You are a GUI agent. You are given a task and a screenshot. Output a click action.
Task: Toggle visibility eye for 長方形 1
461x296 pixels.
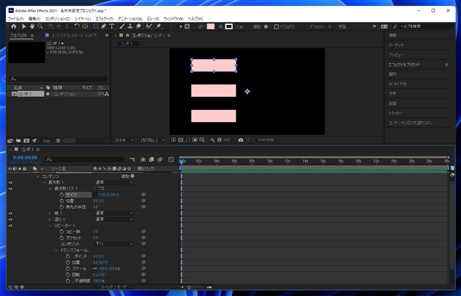[10, 182]
